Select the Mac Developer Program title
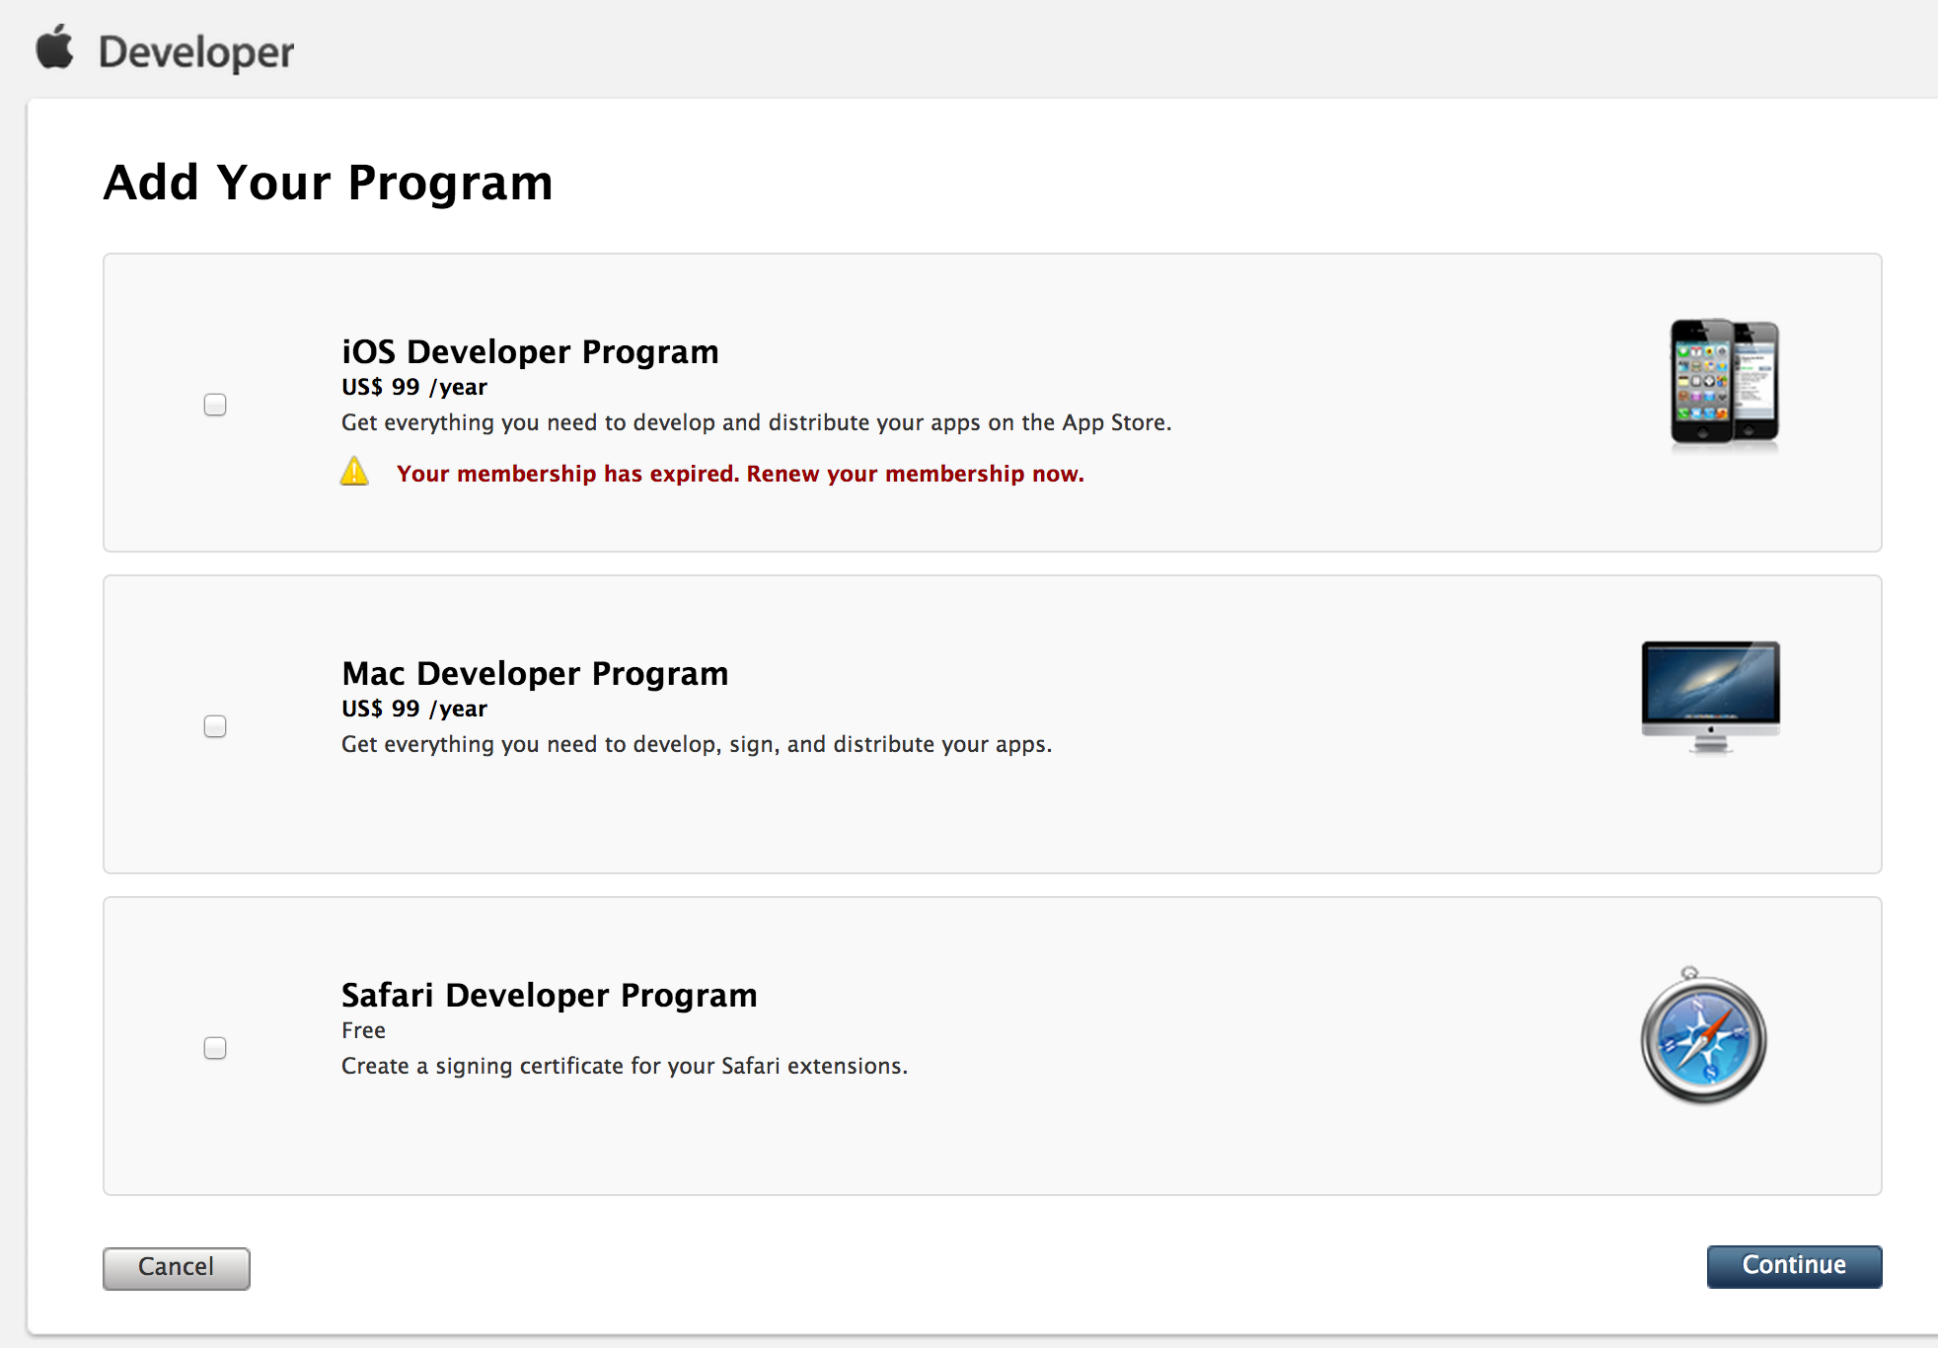The height and width of the screenshot is (1348, 1938). 535,673
